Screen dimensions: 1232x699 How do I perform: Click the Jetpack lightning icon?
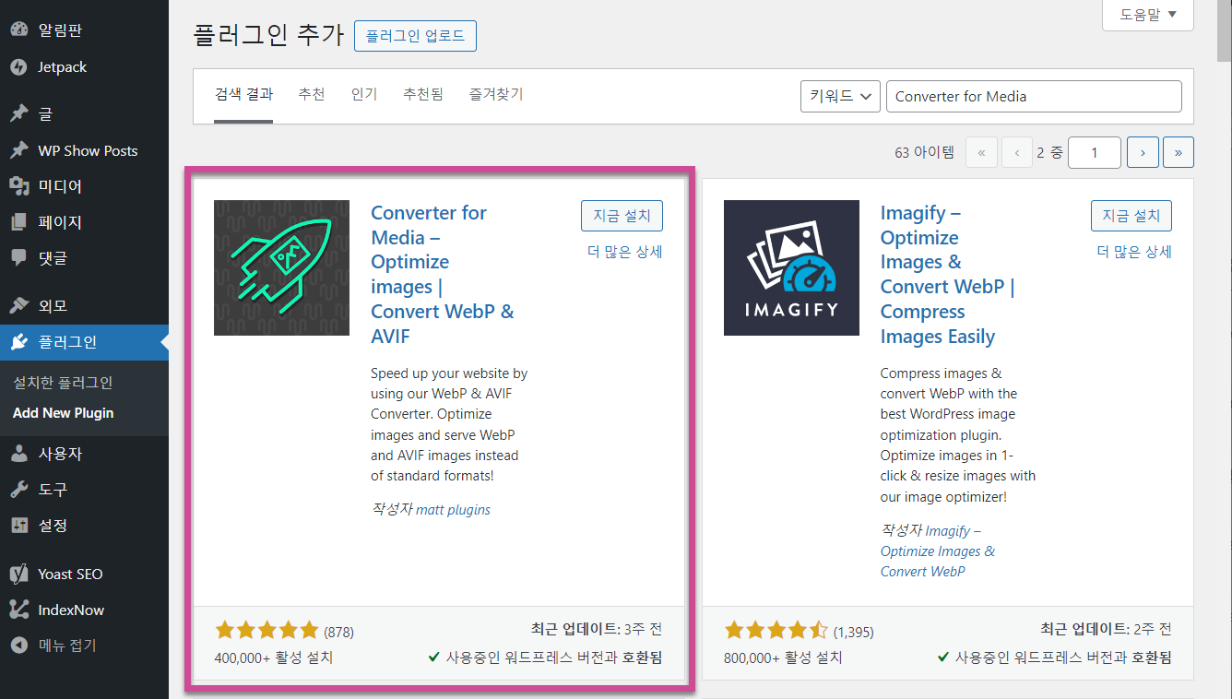pyautogui.click(x=19, y=67)
